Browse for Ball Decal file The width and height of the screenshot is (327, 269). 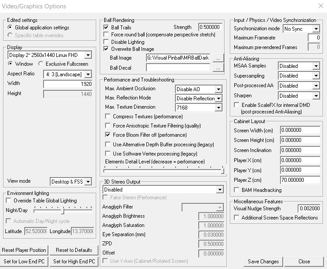218,68
